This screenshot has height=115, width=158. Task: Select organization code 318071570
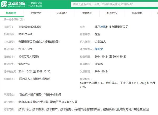point(25,34)
